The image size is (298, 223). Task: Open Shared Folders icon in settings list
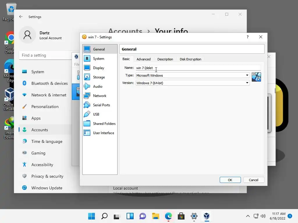[x=87, y=123]
